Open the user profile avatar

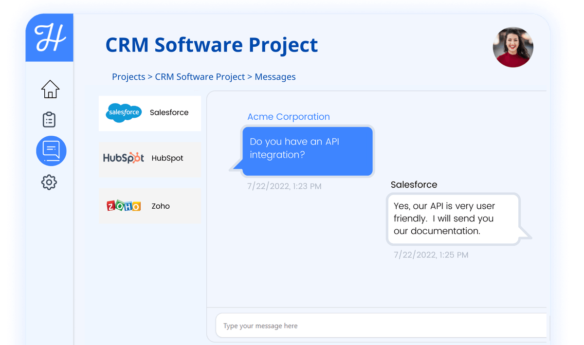point(513,47)
